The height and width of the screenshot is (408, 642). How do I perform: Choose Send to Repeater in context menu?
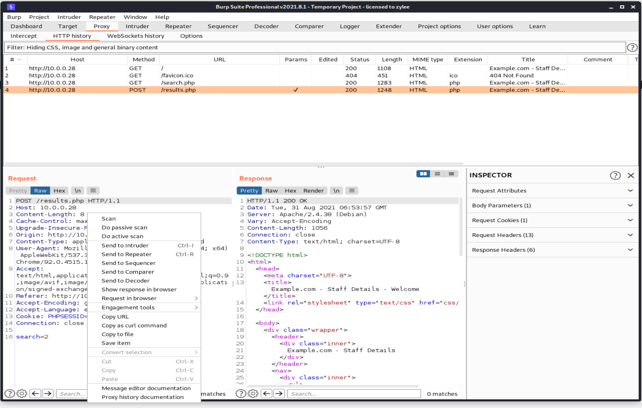(127, 254)
